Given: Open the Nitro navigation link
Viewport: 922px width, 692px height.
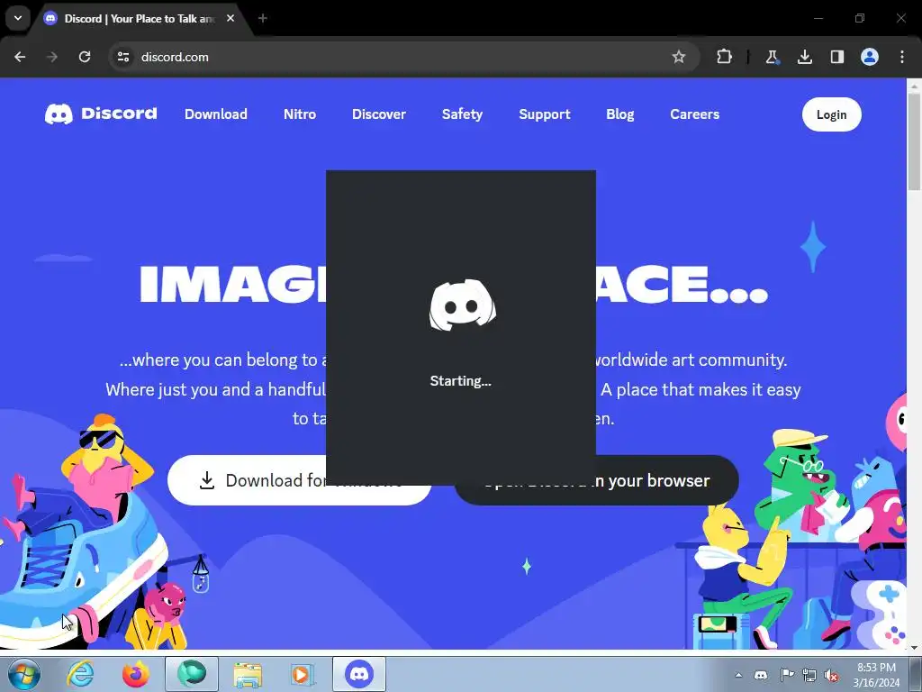Looking at the screenshot, I should (x=300, y=114).
